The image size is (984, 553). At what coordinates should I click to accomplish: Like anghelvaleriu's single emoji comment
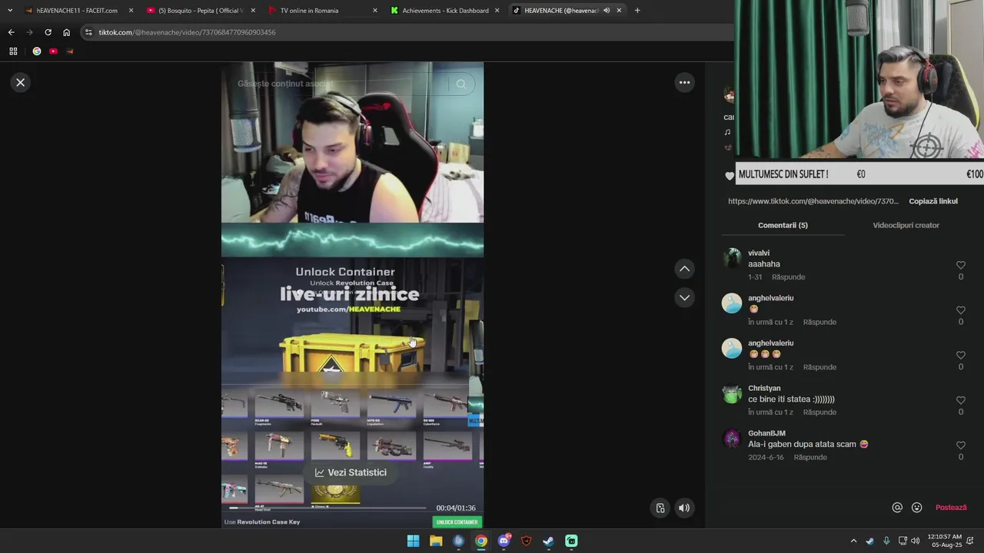click(x=960, y=310)
